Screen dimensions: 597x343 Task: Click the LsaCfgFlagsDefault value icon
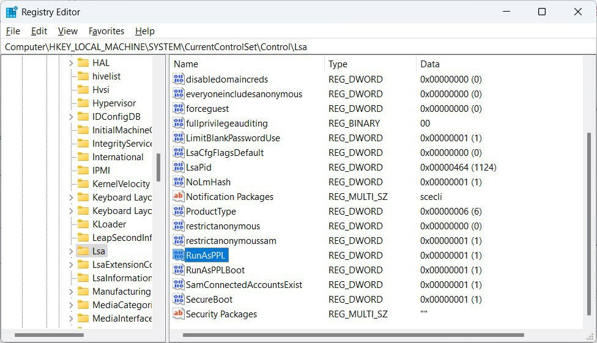[178, 152]
